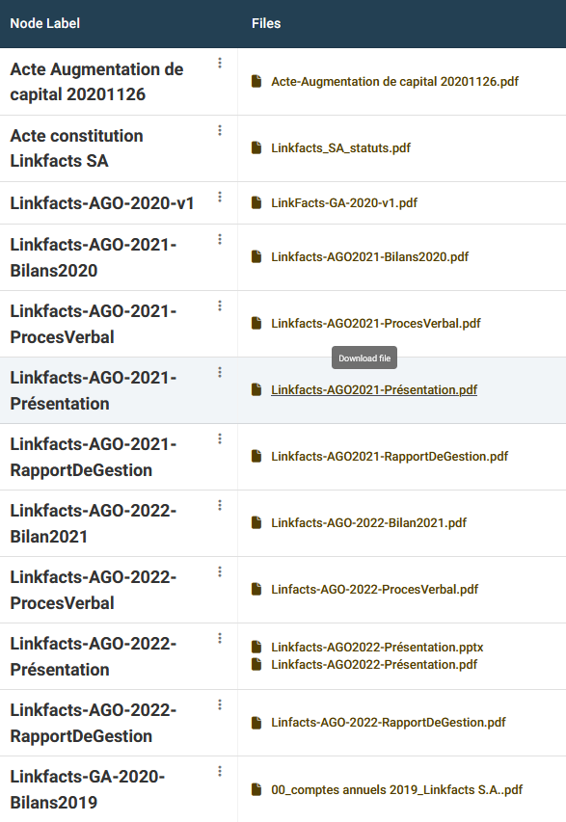The width and height of the screenshot is (566, 822).
Task: Open the Linkfacts-AGO2022-Présentation.pdf file
Action: click(x=374, y=664)
